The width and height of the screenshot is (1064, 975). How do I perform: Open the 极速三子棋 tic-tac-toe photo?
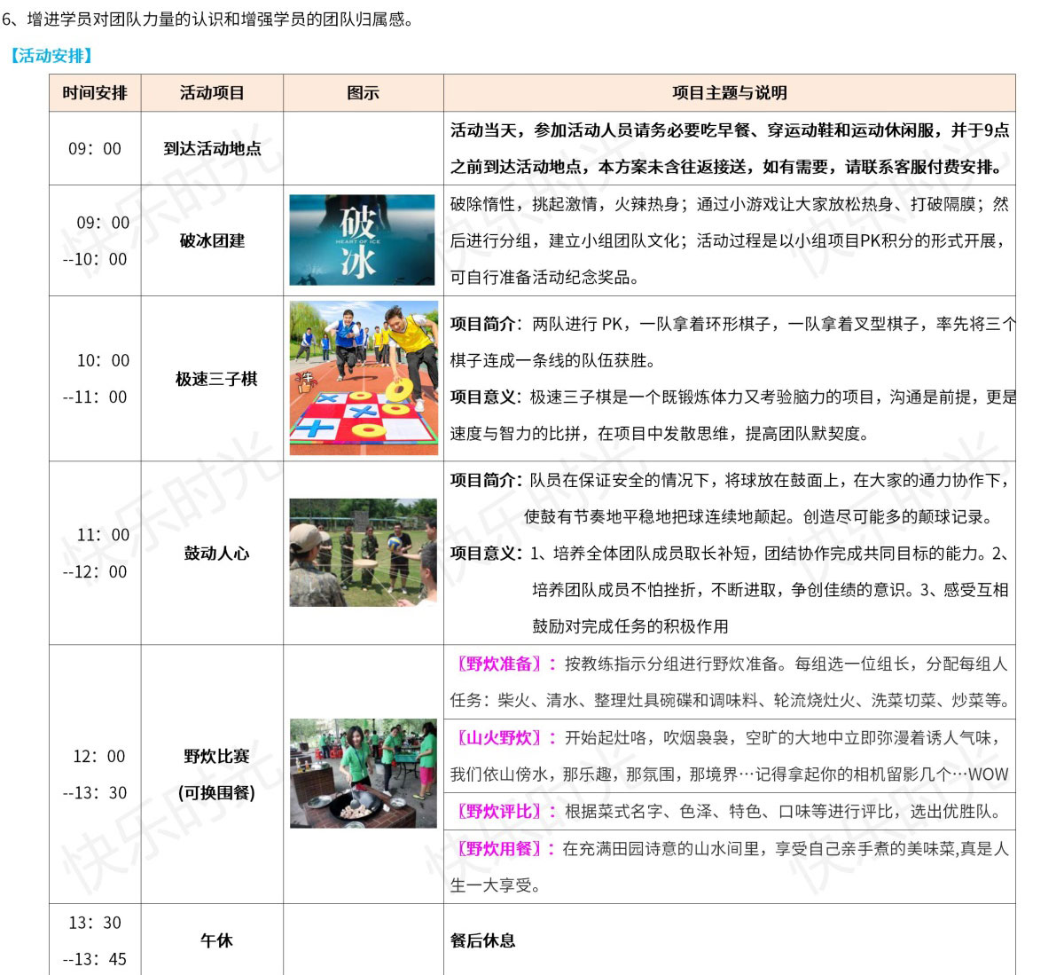pyautogui.click(x=364, y=379)
